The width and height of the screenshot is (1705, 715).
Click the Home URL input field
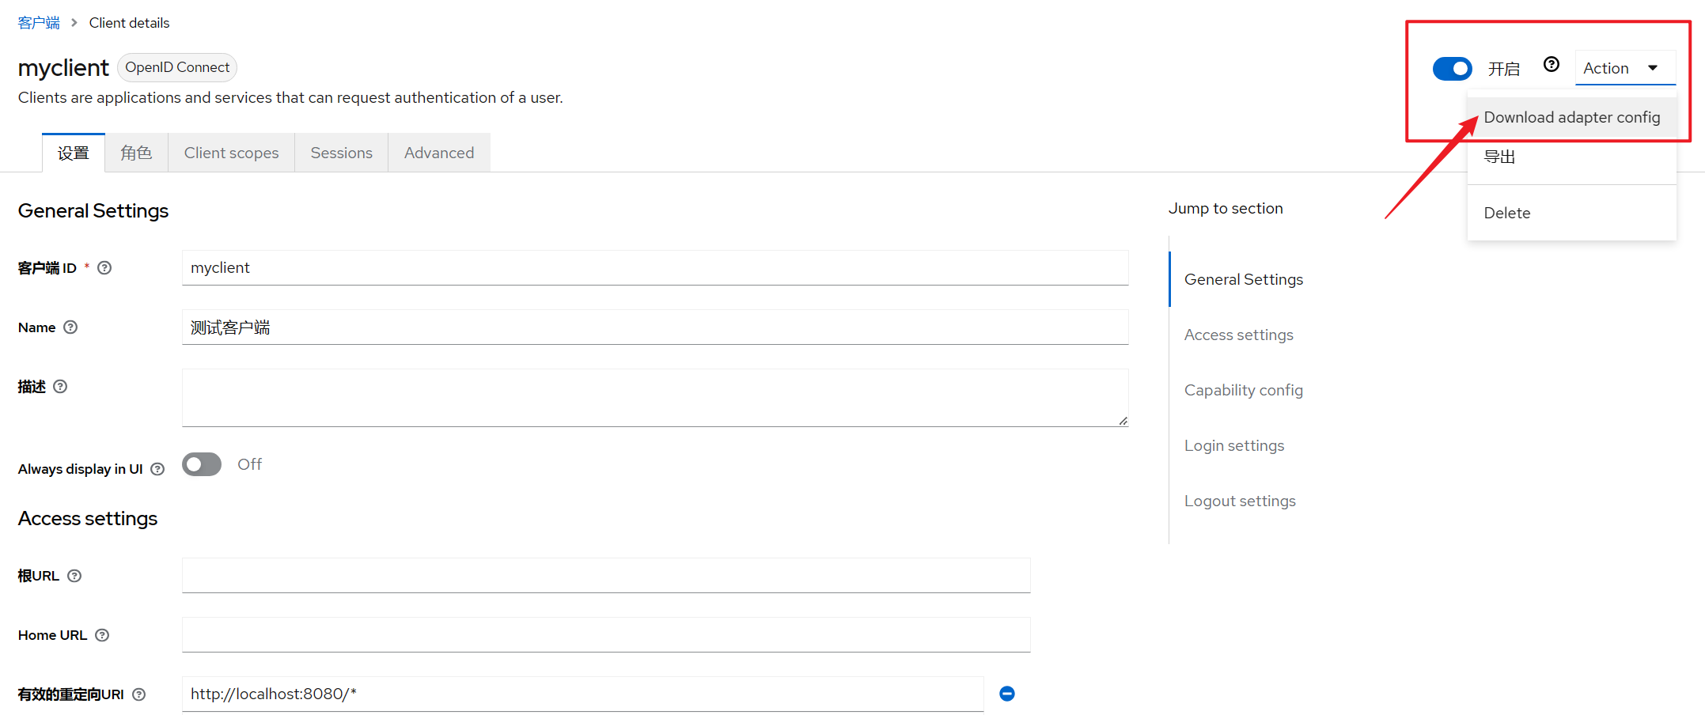pyautogui.click(x=606, y=635)
